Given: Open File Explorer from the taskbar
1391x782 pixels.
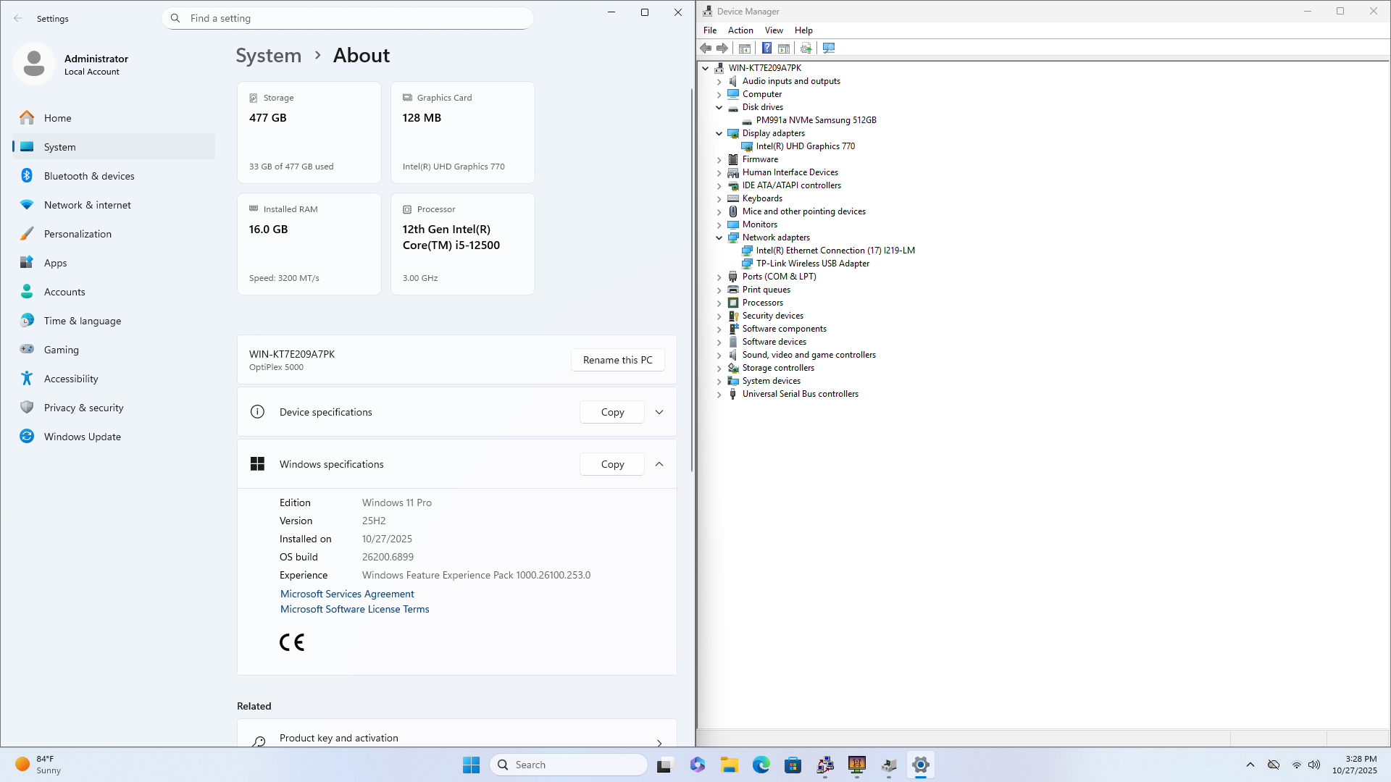Looking at the screenshot, I should tap(729, 765).
